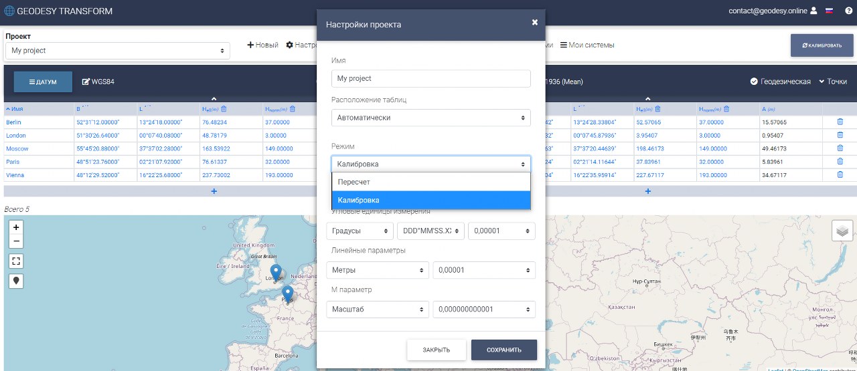Open the Расположение таблиц dropdown

431,118
